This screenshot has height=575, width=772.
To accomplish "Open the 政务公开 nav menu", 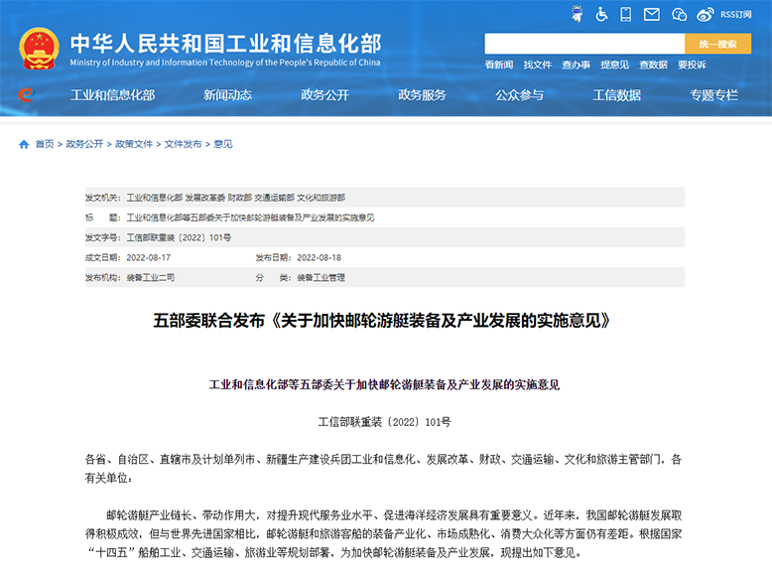I will coord(324,94).
